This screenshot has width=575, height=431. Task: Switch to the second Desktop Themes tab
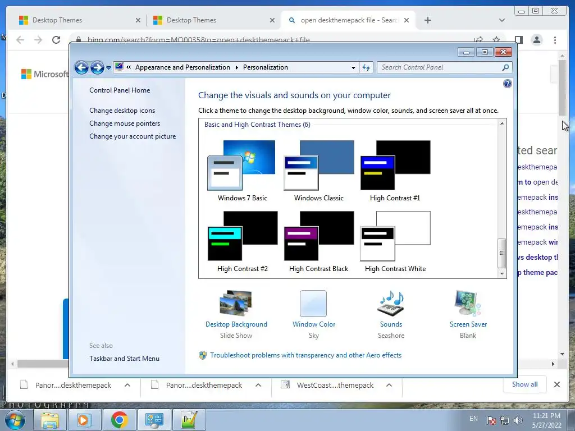(213, 20)
